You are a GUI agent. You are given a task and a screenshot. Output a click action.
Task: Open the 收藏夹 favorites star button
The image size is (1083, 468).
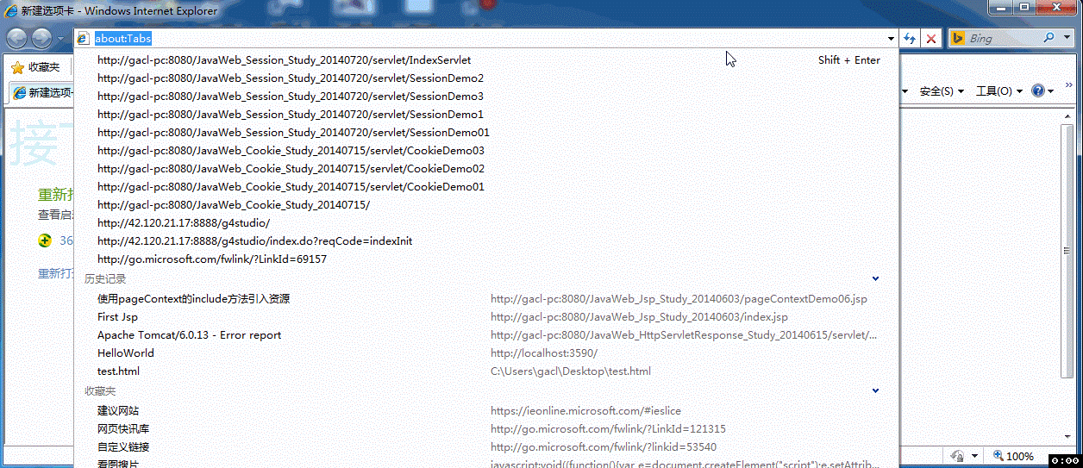(x=35, y=67)
